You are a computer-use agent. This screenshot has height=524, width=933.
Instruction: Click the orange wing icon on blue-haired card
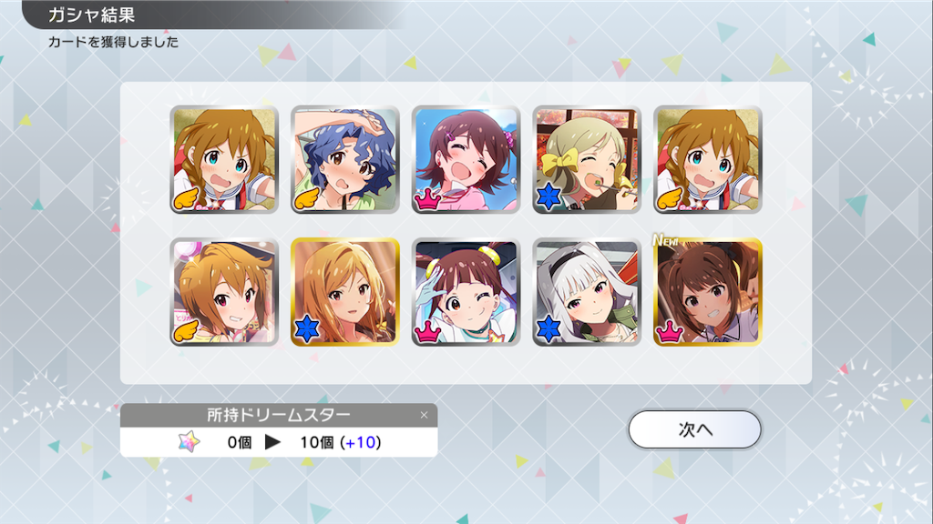(306, 199)
